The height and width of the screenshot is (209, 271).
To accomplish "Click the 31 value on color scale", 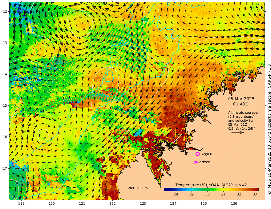I will [x=223, y=194].
